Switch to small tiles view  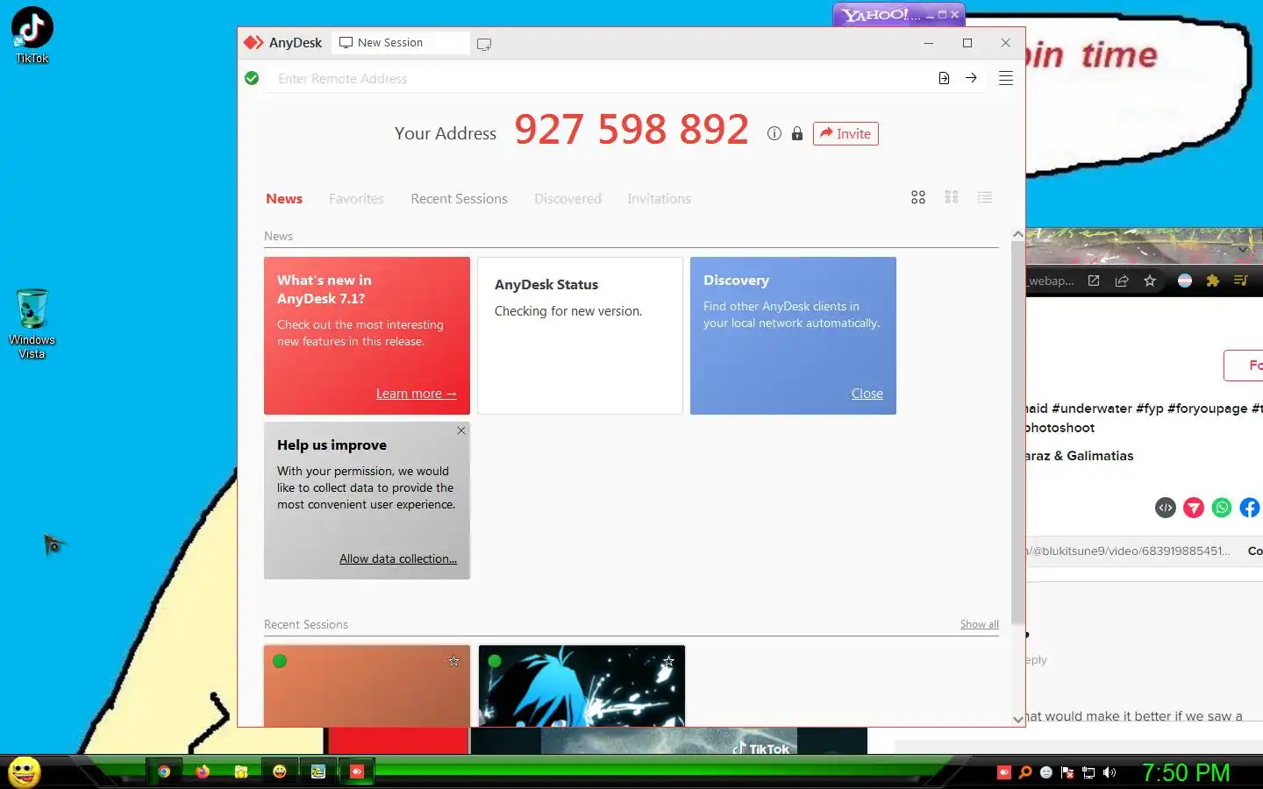(952, 197)
